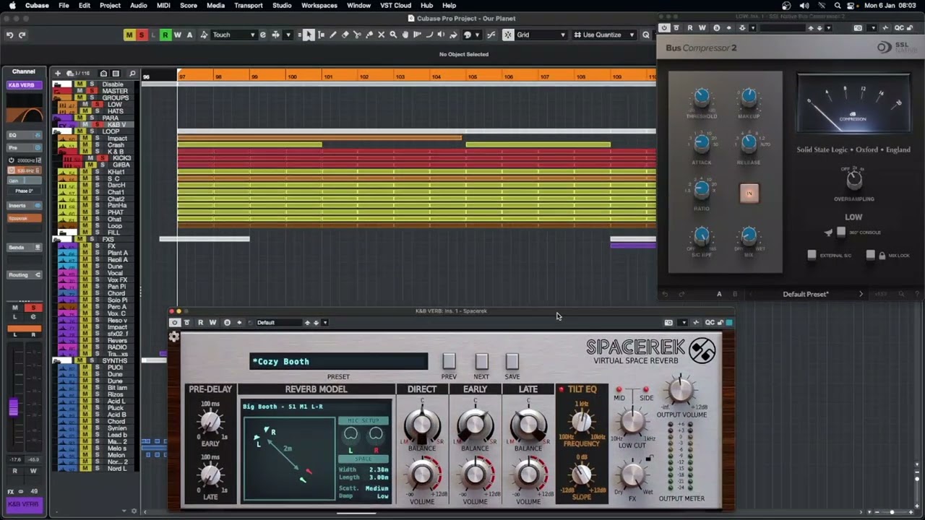Open macOS Control Center icon
Viewport: 925px width, 520px height.
(x=851, y=5)
